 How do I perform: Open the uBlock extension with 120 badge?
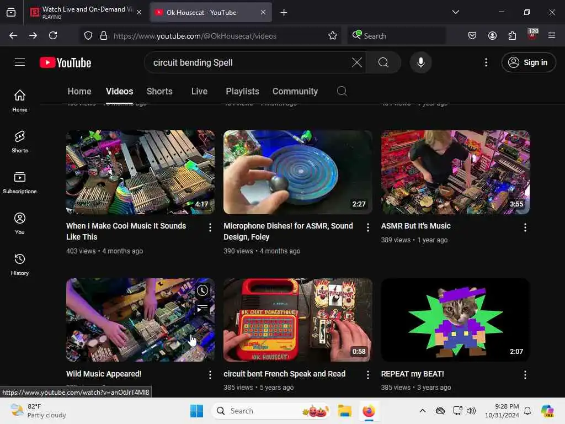point(532,35)
